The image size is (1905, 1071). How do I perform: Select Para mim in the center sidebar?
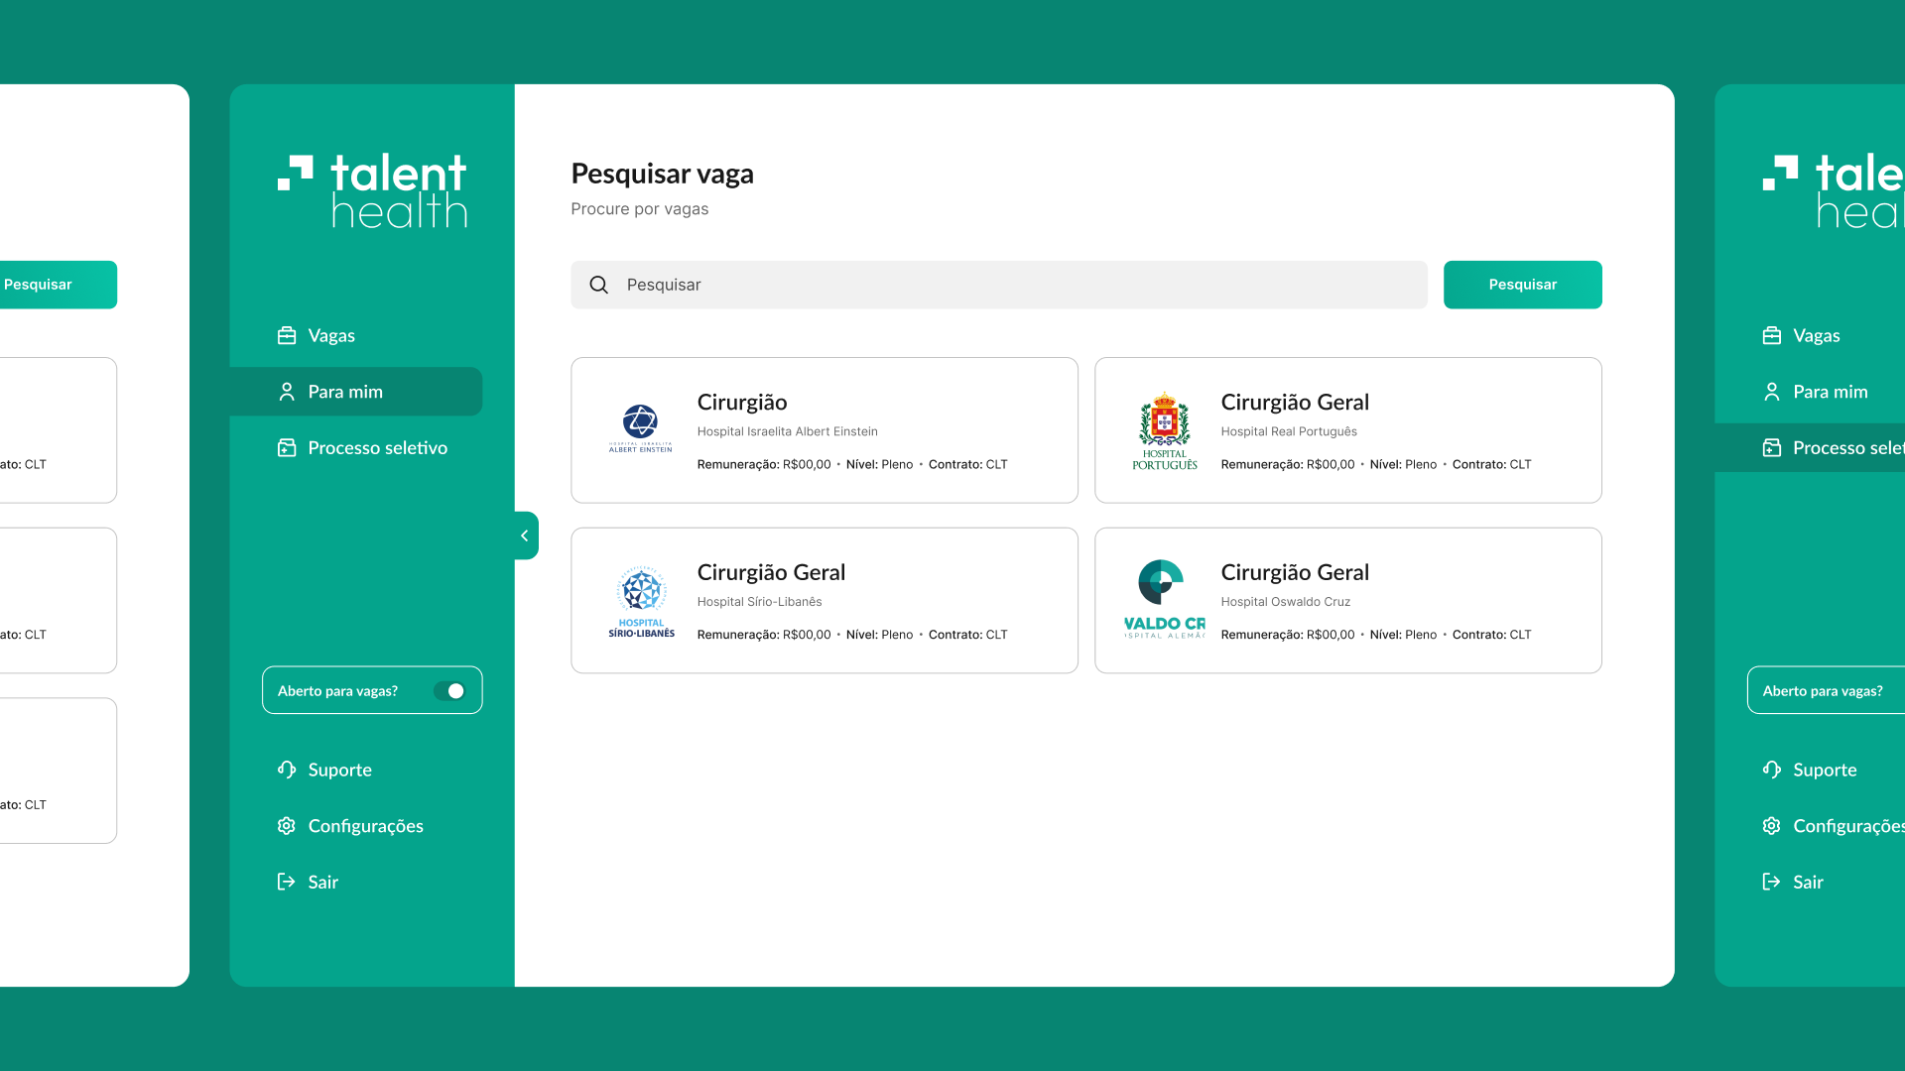(x=356, y=392)
